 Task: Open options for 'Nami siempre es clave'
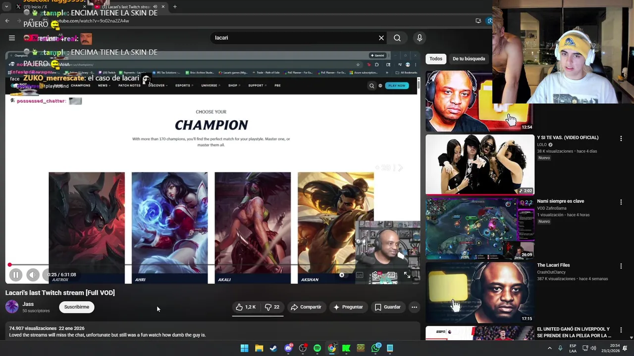pyautogui.click(x=621, y=202)
